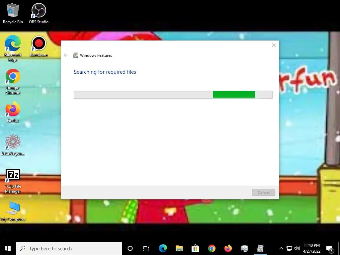Image resolution: width=340 pixels, height=255 pixels.
Task: Open the Windows Start menu
Action: [x=8, y=248]
